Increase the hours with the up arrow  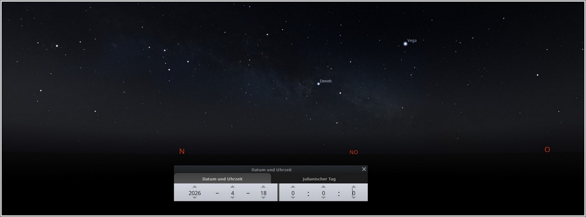click(x=293, y=187)
